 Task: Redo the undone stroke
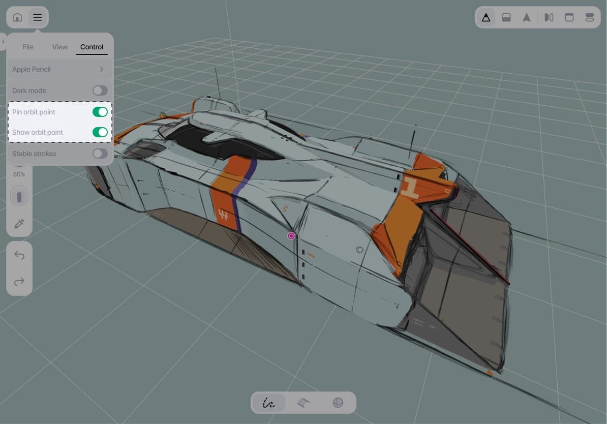[x=19, y=282]
